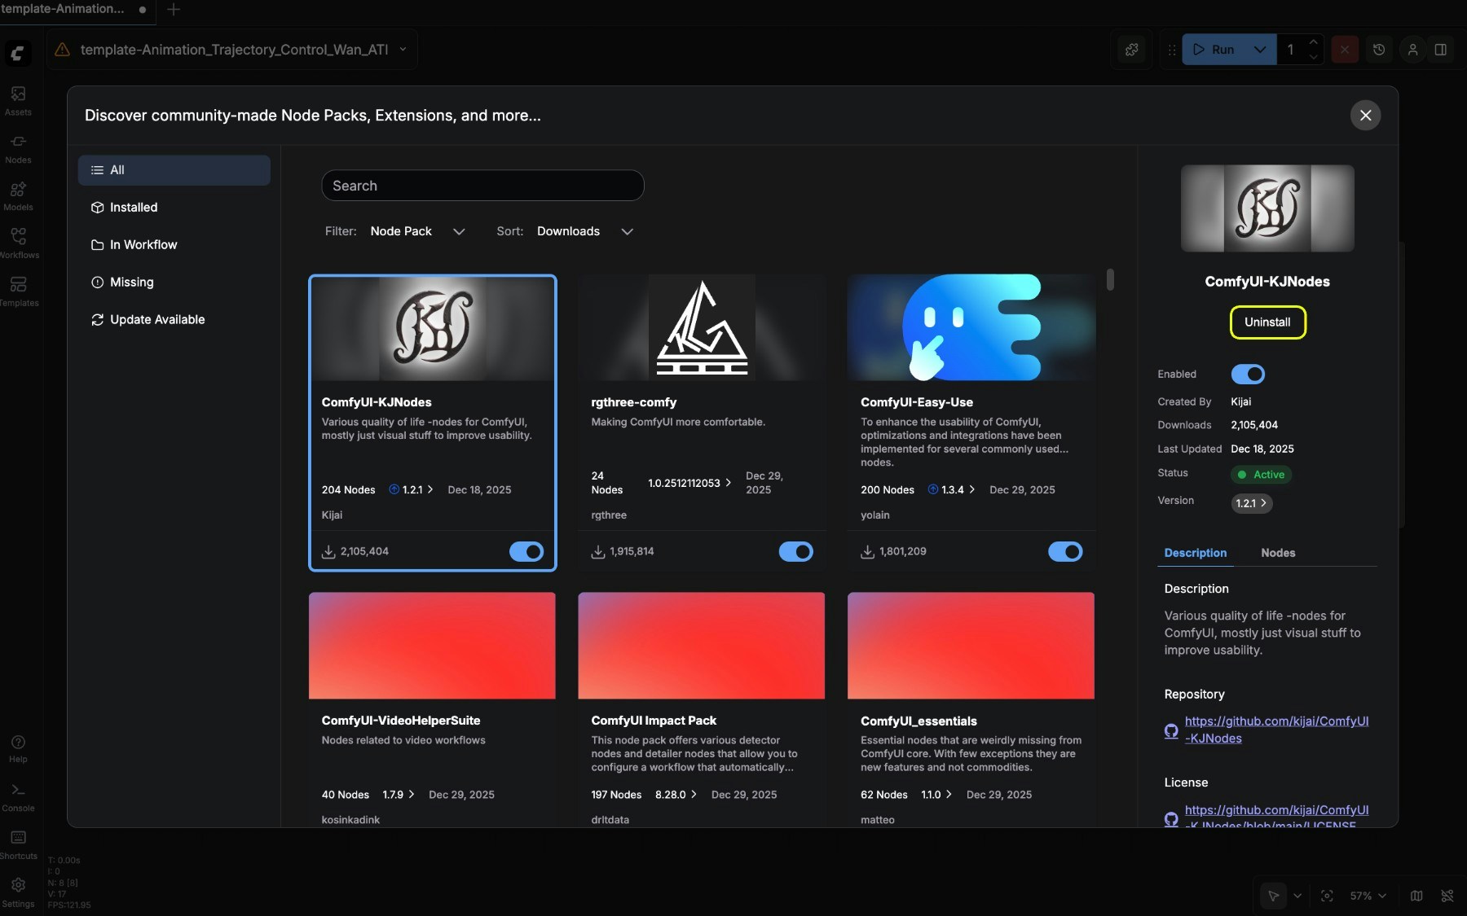Open the Run button dropdown arrow
This screenshot has height=916, width=1467.
click(1260, 50)
